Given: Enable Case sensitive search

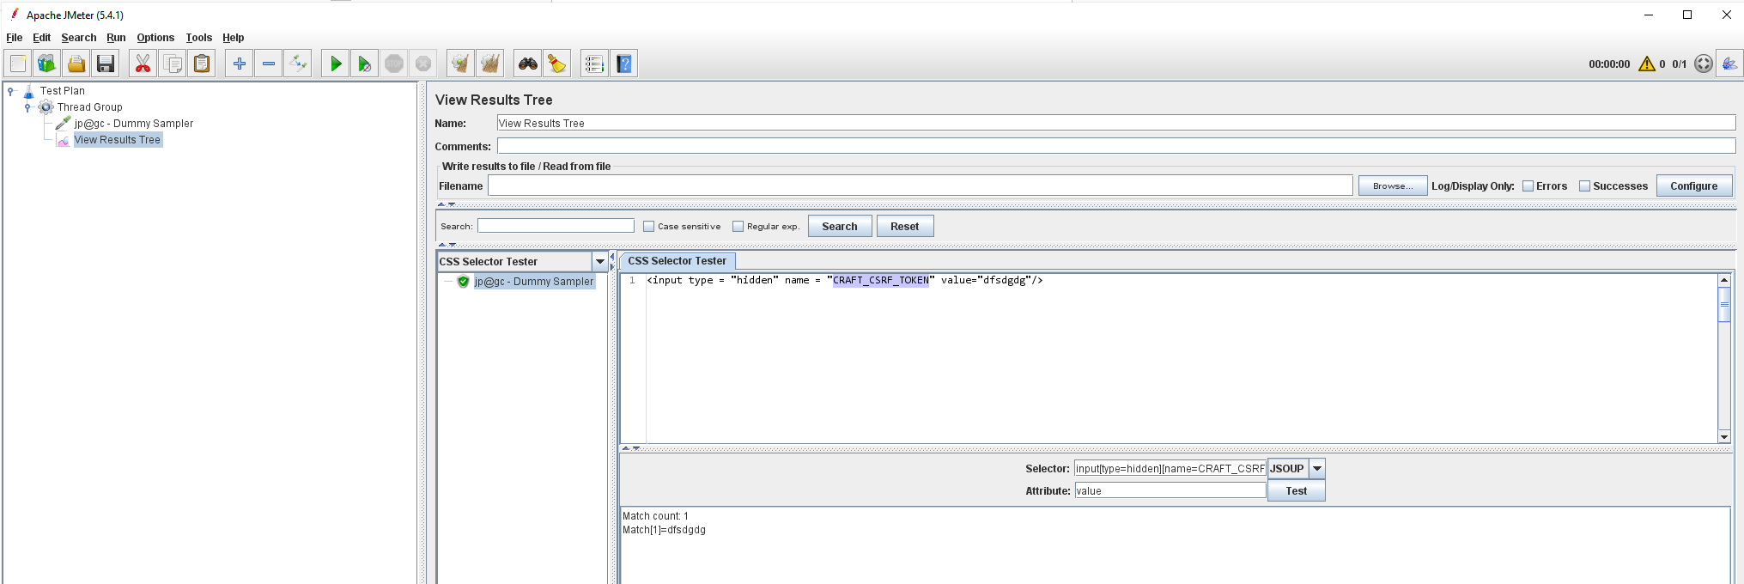Looking at the screenshot, I should pyautogui.click(x=649, y=227).
